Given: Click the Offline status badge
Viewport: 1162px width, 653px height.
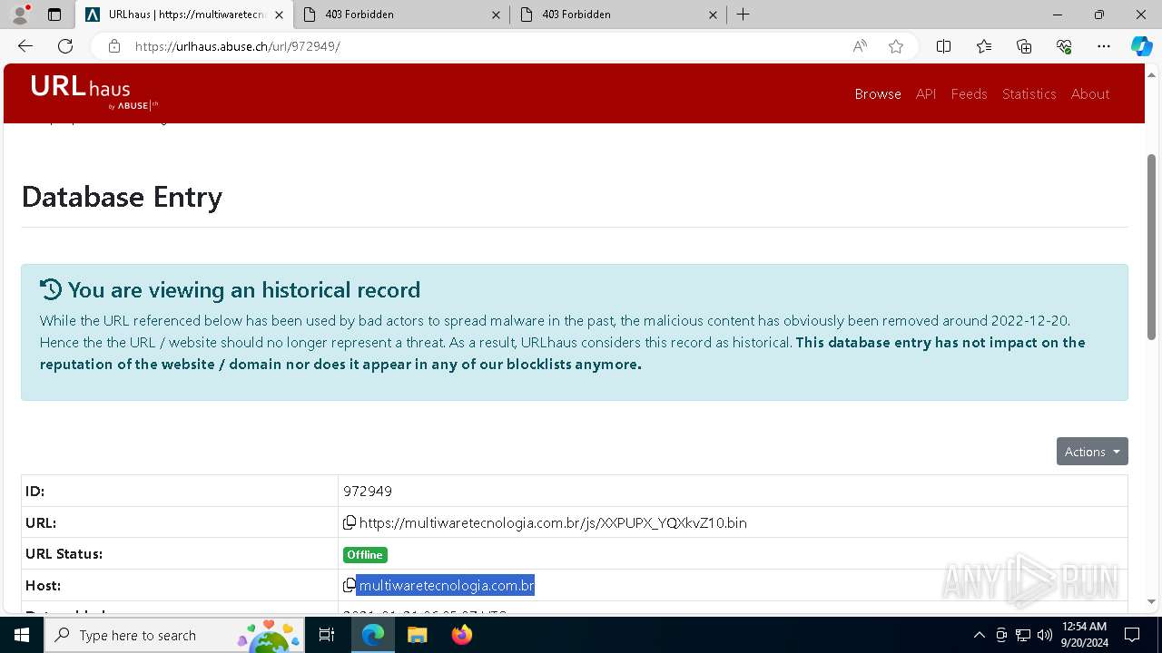Looking at the screenshot, I should tap(365, 554).
